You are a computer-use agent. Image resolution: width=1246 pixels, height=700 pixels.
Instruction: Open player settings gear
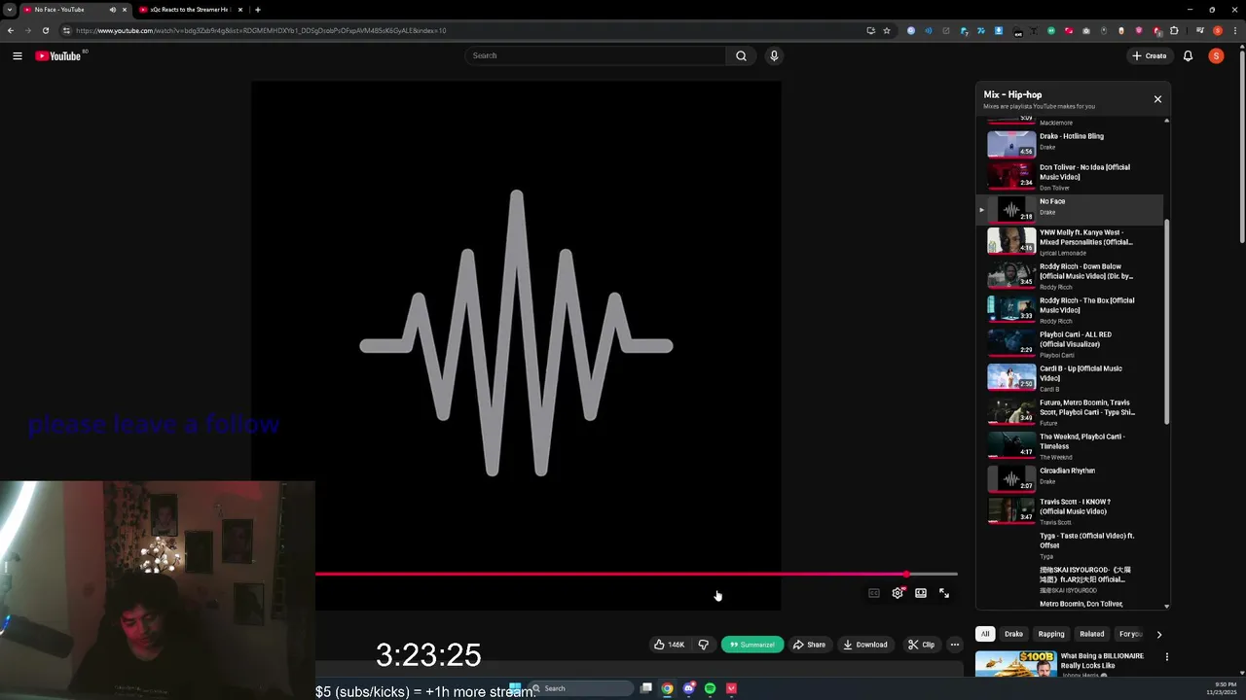click(898, 593)
